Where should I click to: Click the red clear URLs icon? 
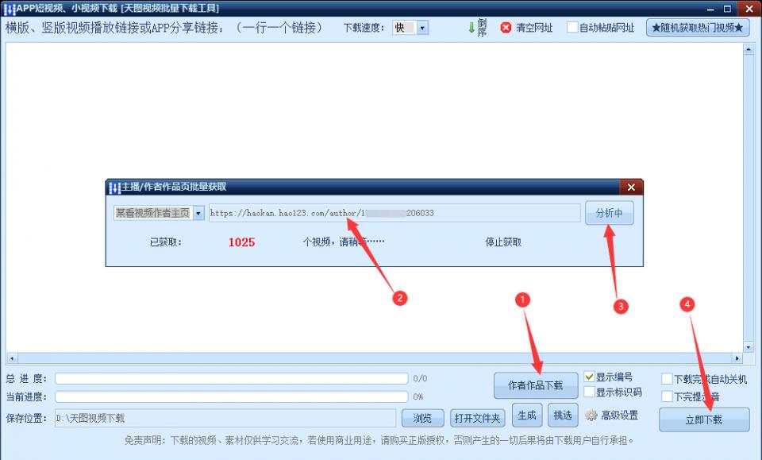tap(506, 28)
